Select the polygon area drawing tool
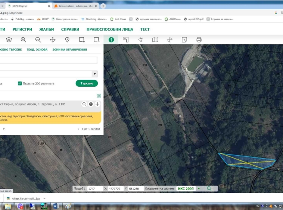The height and width of the screenshot is (210, 283). [x=140, y=39]
